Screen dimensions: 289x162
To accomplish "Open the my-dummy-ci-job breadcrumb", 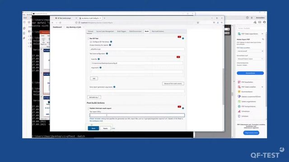I will 74,27.
